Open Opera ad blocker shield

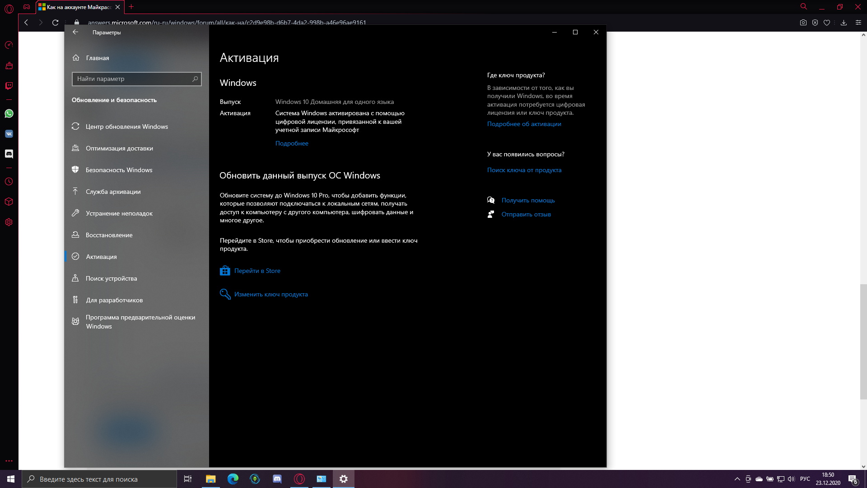click(815, 23)
